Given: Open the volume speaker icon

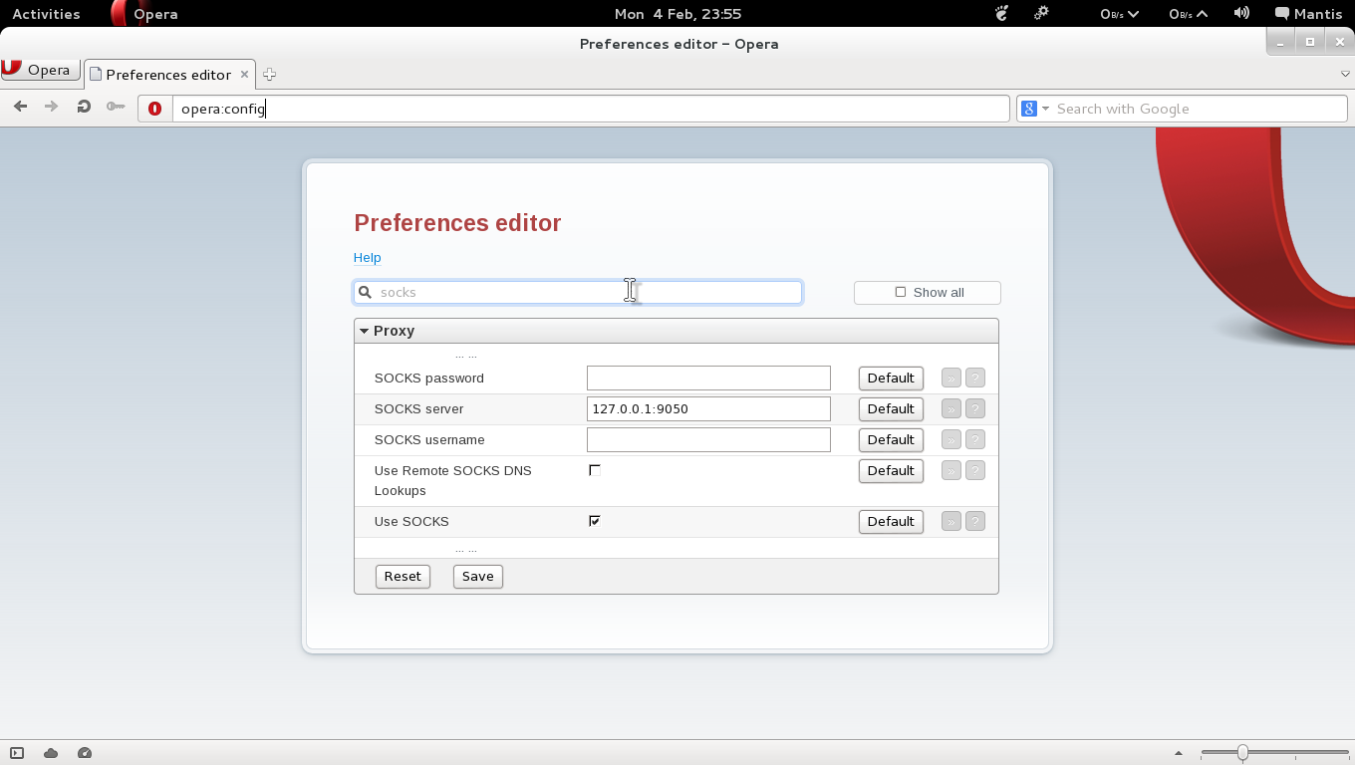Looking at the screenshot, I should point(1241,14).
